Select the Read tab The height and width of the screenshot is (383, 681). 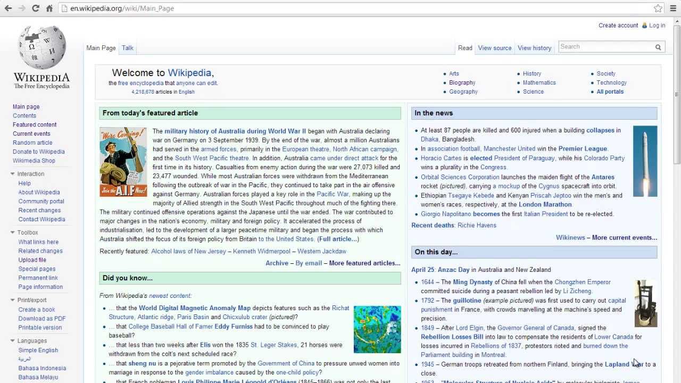click(x=465, y=48)
